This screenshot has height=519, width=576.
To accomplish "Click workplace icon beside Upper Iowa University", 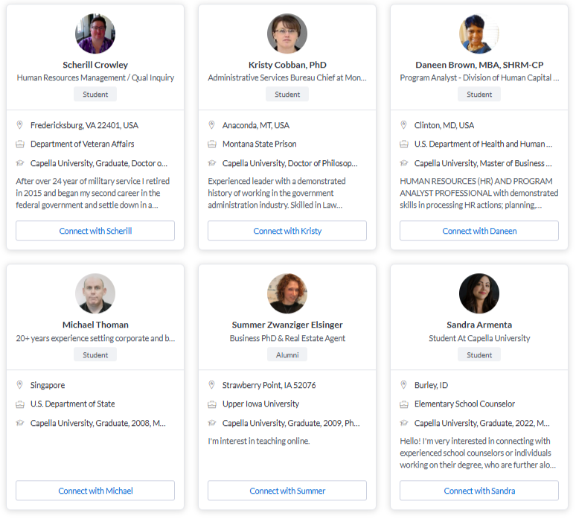I will (x=212, y=404).
